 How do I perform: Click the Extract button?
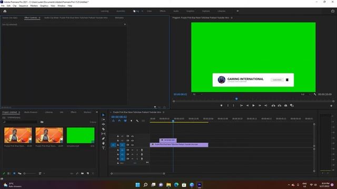pyautogui.click(x=280, y=106)
